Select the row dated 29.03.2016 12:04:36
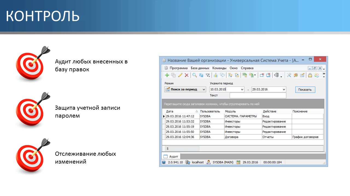This screenshot has width=350, height=196. 243,137
